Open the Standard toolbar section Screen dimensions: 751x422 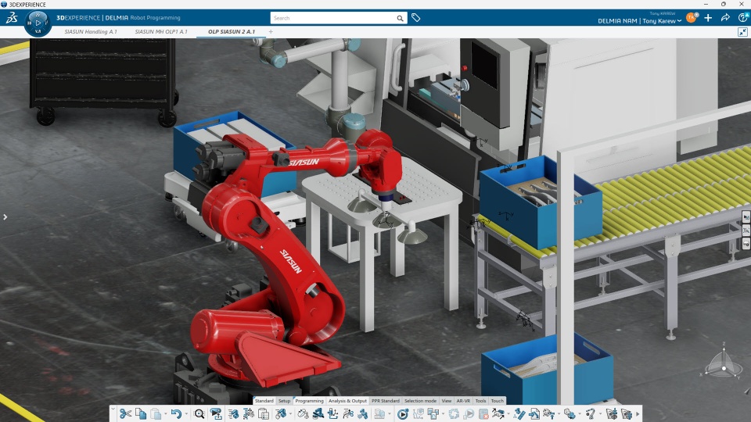264,401
